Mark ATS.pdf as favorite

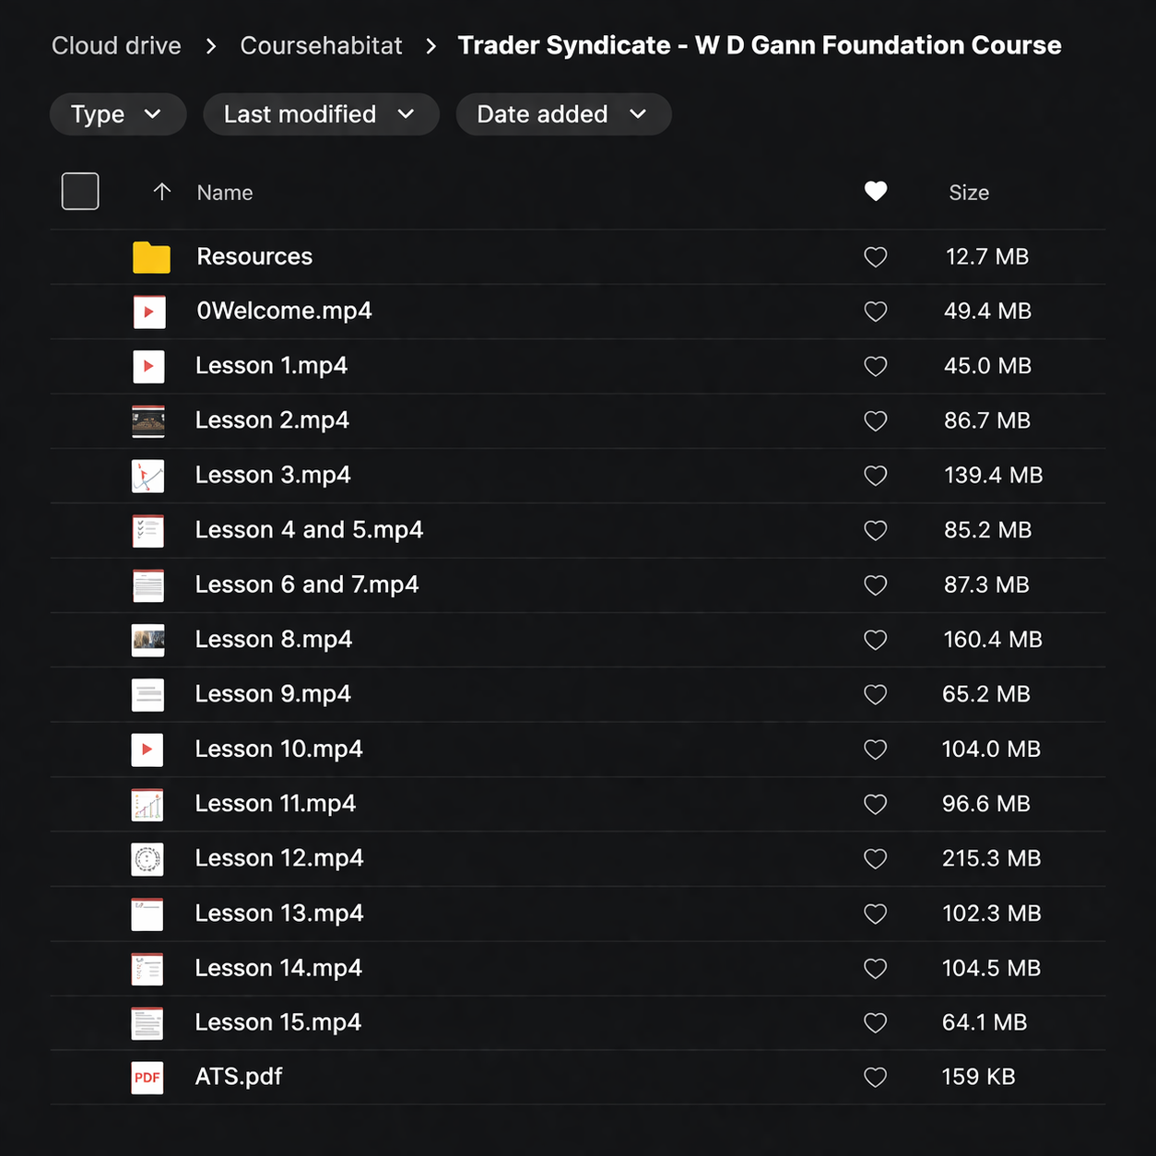click(x=875, y=1077)
